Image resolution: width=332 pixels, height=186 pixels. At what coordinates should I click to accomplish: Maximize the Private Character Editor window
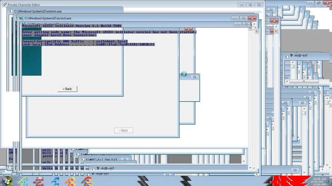pyautogui.click(x=250, y=5)
